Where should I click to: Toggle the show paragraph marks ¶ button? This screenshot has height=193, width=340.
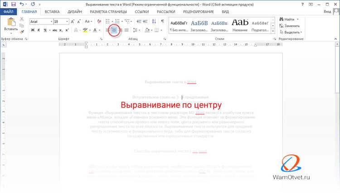(162, 21)
